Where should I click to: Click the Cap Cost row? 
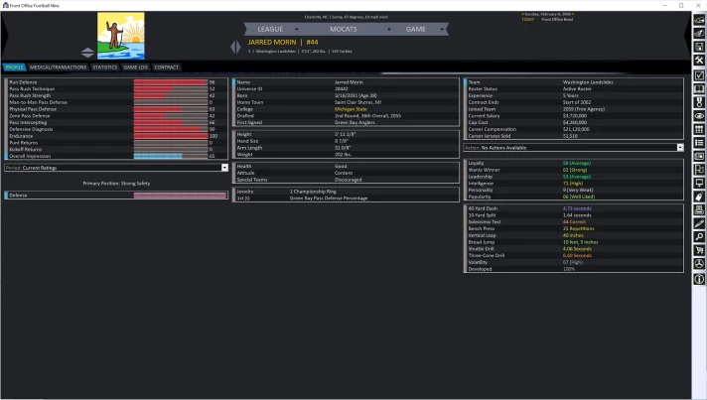tap(574, 122)
